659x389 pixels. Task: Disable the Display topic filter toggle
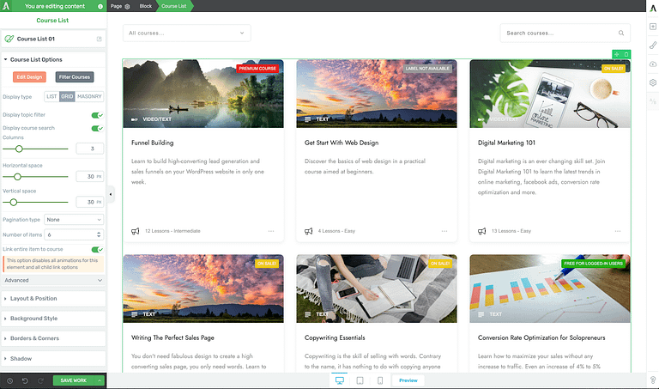coord(97,114)
